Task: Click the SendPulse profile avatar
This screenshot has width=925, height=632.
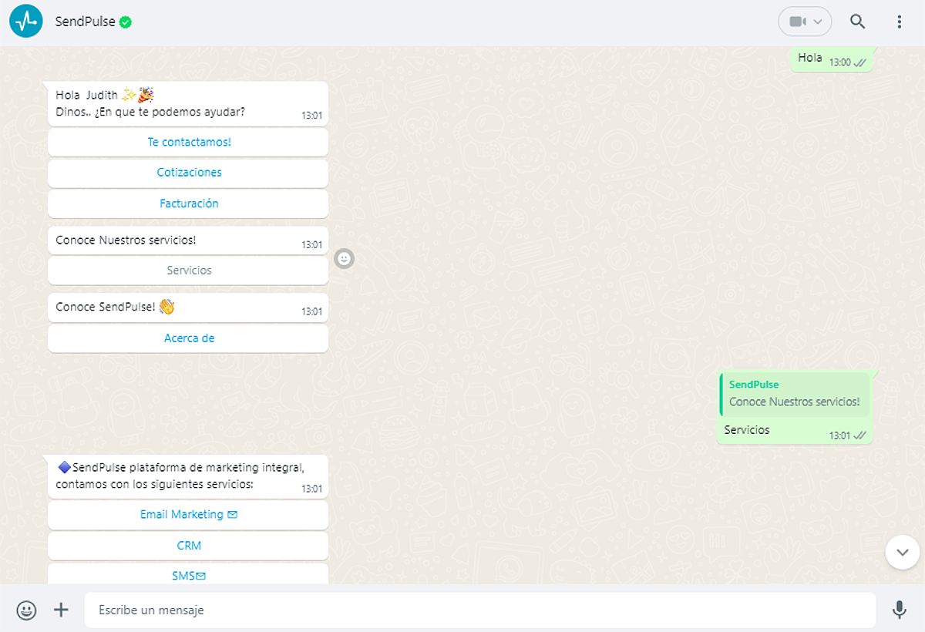Action: pyautogui.click(x=25, y=21)
